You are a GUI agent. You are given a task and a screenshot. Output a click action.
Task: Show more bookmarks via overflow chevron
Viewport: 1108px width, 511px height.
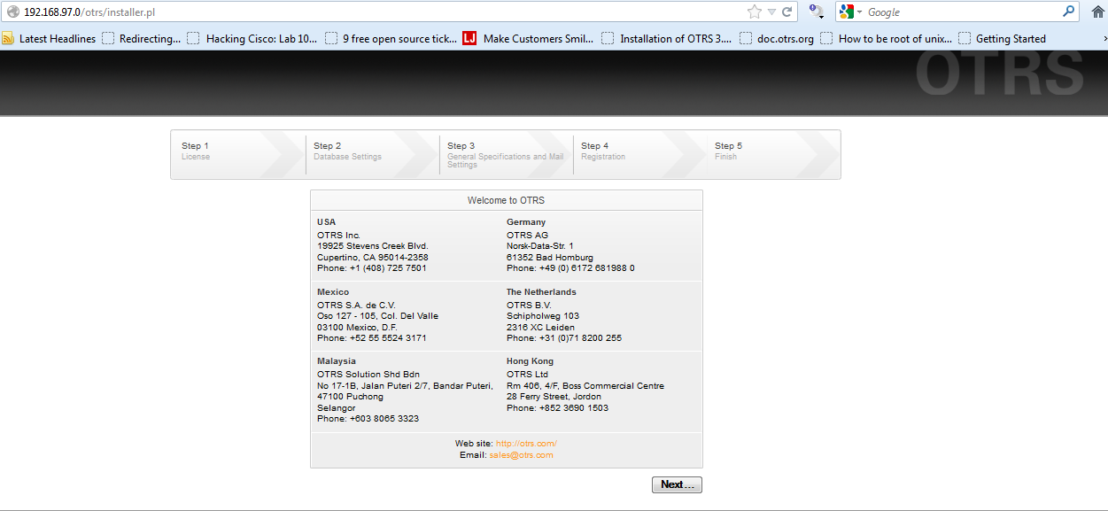(1104, 39)
